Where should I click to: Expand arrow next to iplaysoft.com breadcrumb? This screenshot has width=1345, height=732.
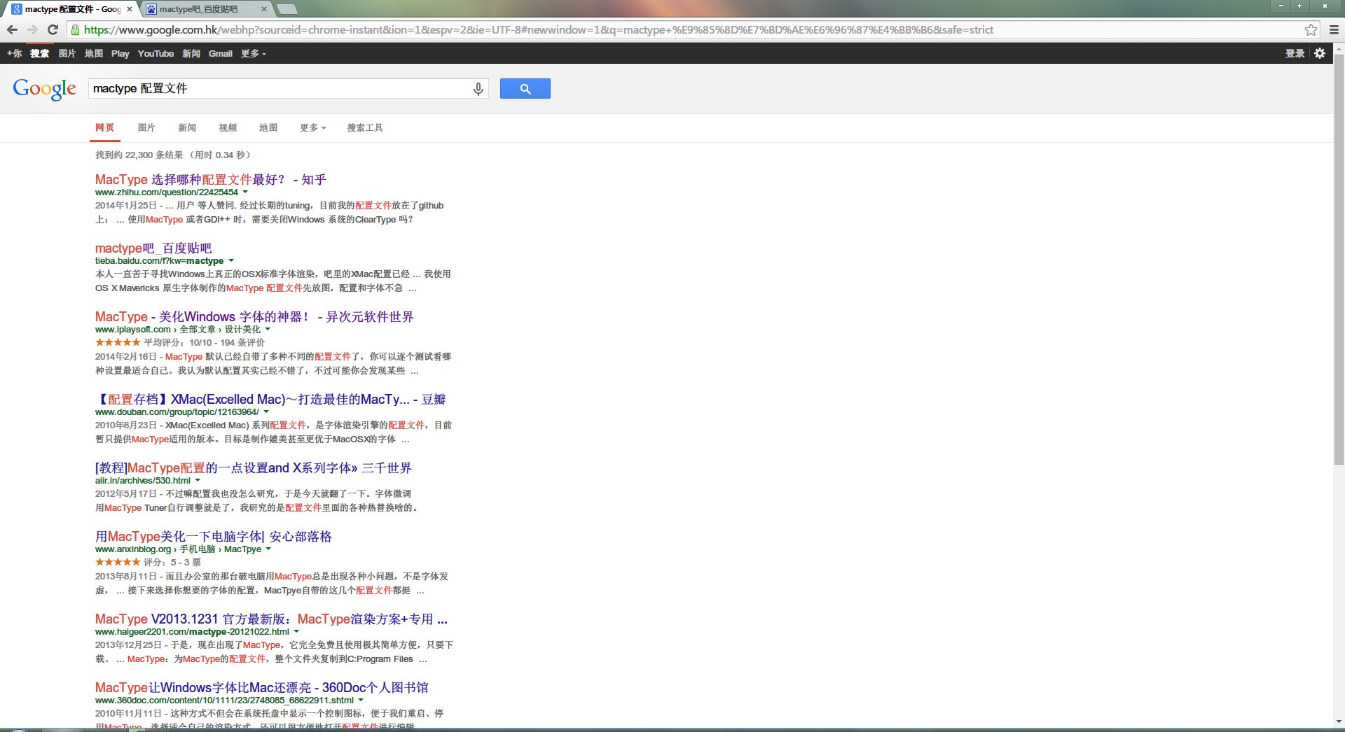pos(268,329)
